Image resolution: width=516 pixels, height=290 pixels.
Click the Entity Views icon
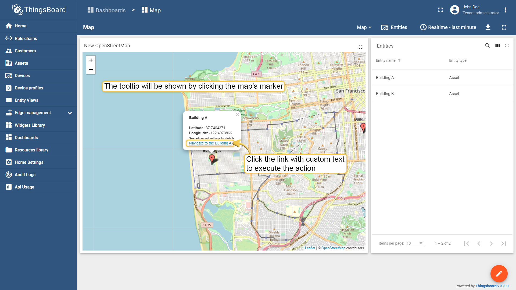pos(9,100)
